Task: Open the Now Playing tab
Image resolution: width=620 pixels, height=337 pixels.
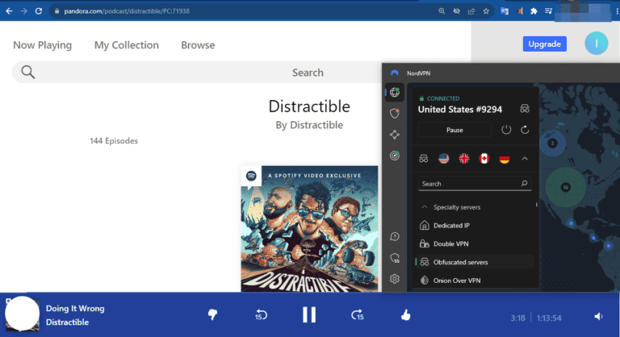Action: pos(42,45)
